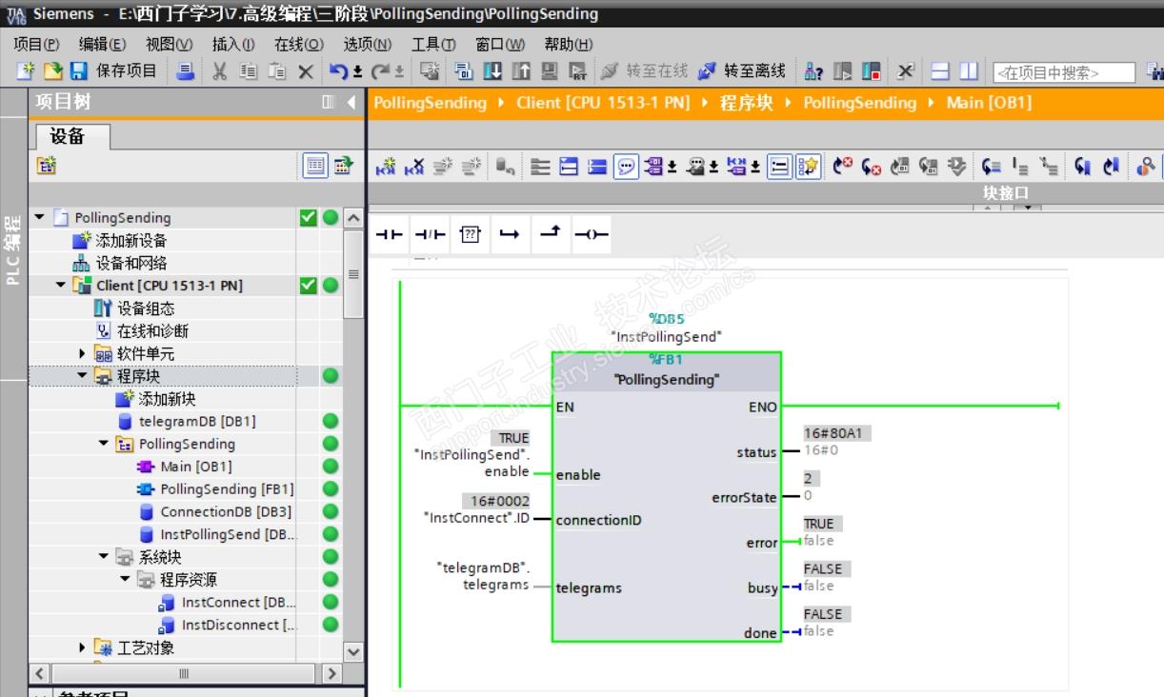Open 设备和网络 in the project tree
Viewport: 1164px width, 697px height.
121,263
